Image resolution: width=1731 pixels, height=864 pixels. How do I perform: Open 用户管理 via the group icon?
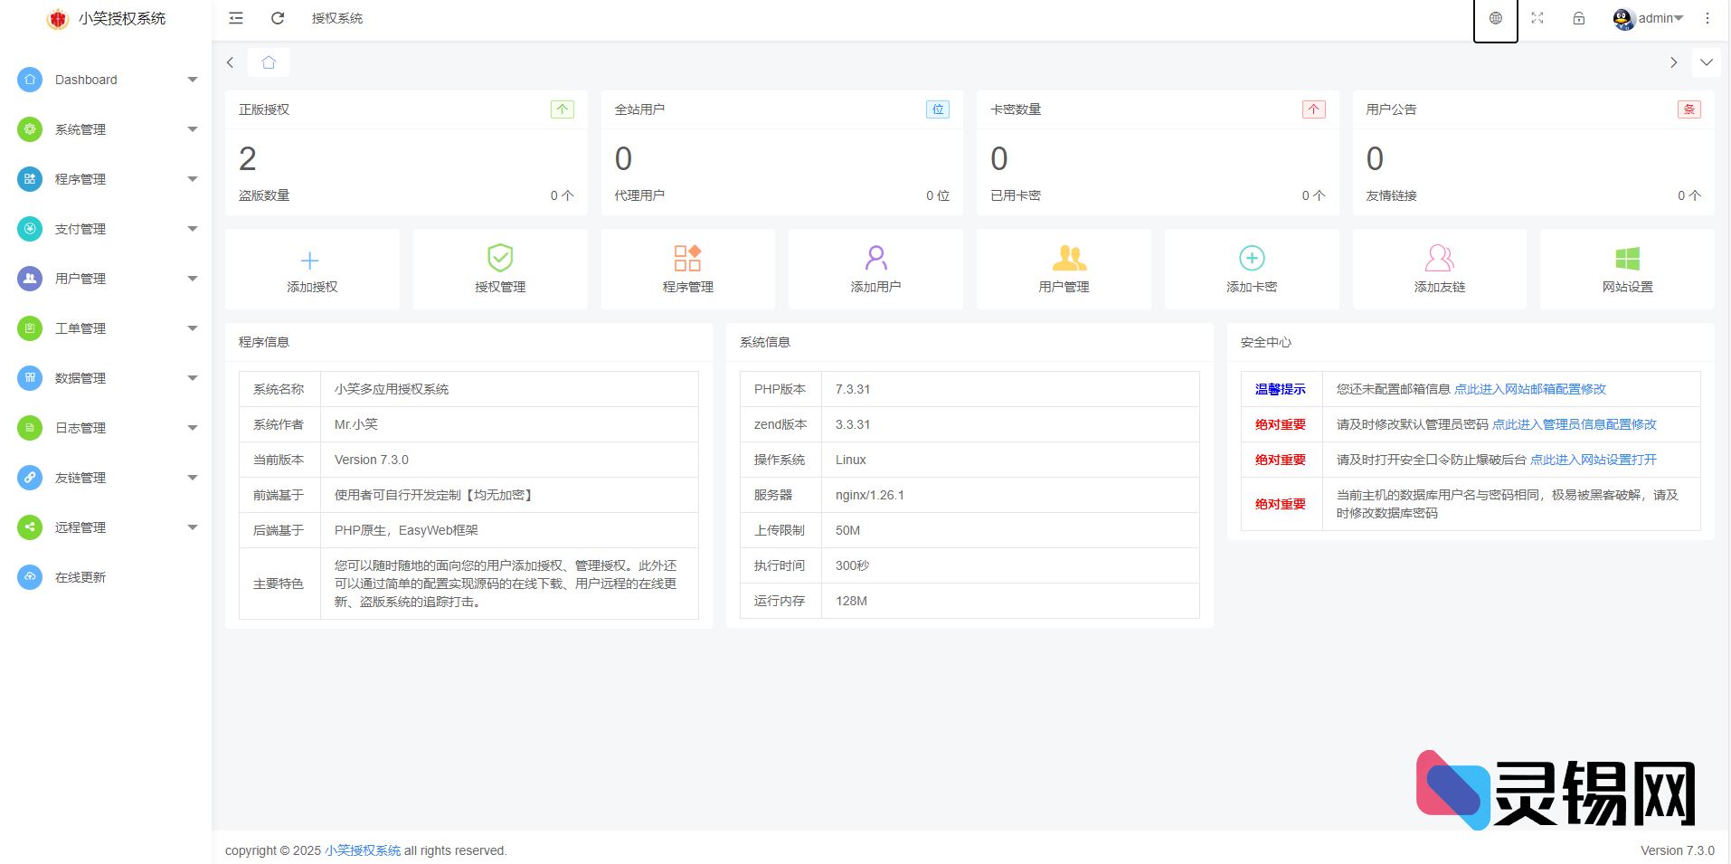(x=1063, y=260)
